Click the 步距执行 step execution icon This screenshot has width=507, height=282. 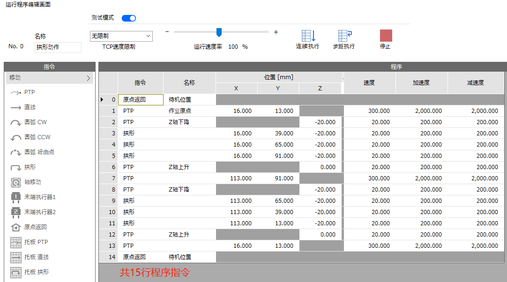(x=344, y=36)
